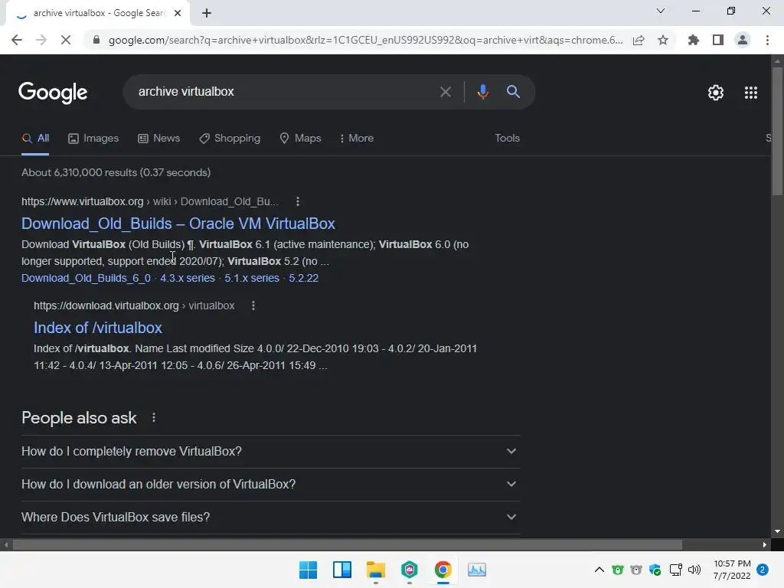The image size is (784, 588).
Task: Open the Chrome extensions puzzle icon
Action: (x=694, y=40)
